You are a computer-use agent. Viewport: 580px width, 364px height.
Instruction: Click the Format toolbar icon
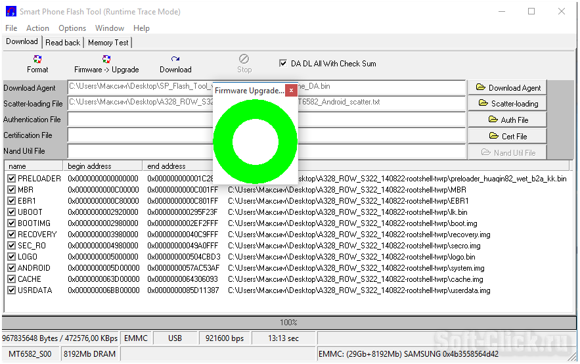[37, 64]
